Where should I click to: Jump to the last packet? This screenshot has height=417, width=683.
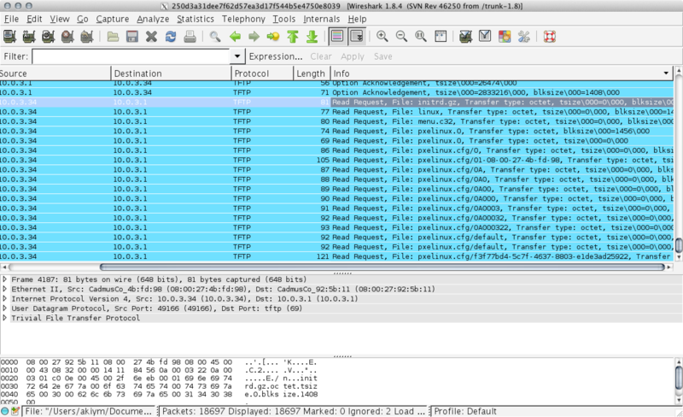pos(312,37)
